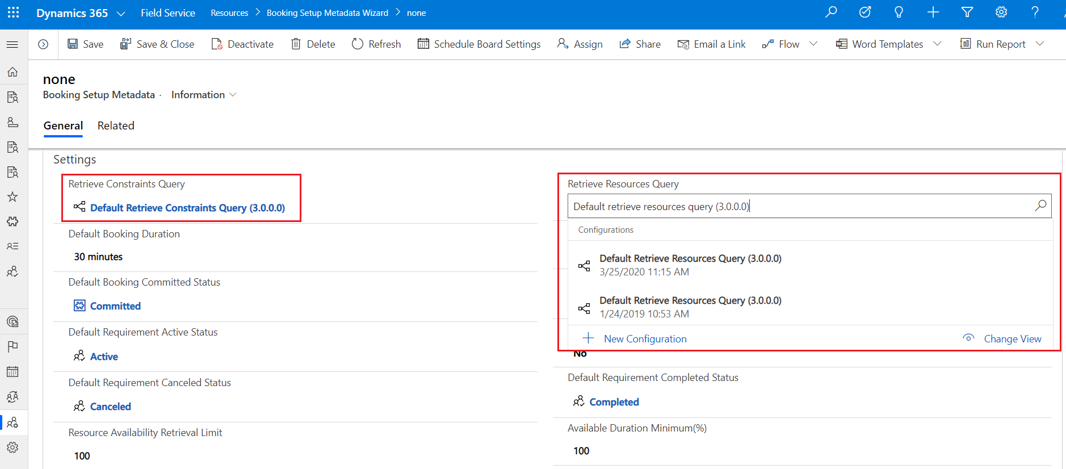
Task: Click the star icon in left sidebar
Action: [x=12, y=197]
